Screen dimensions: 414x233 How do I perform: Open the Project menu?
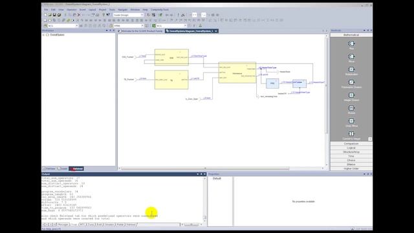[x=102, y=10]
